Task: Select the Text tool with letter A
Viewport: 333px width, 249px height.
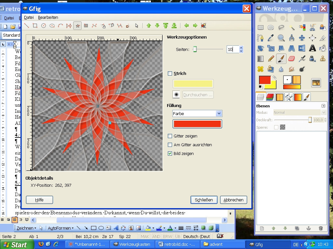Action: click(x=313, y=48)
